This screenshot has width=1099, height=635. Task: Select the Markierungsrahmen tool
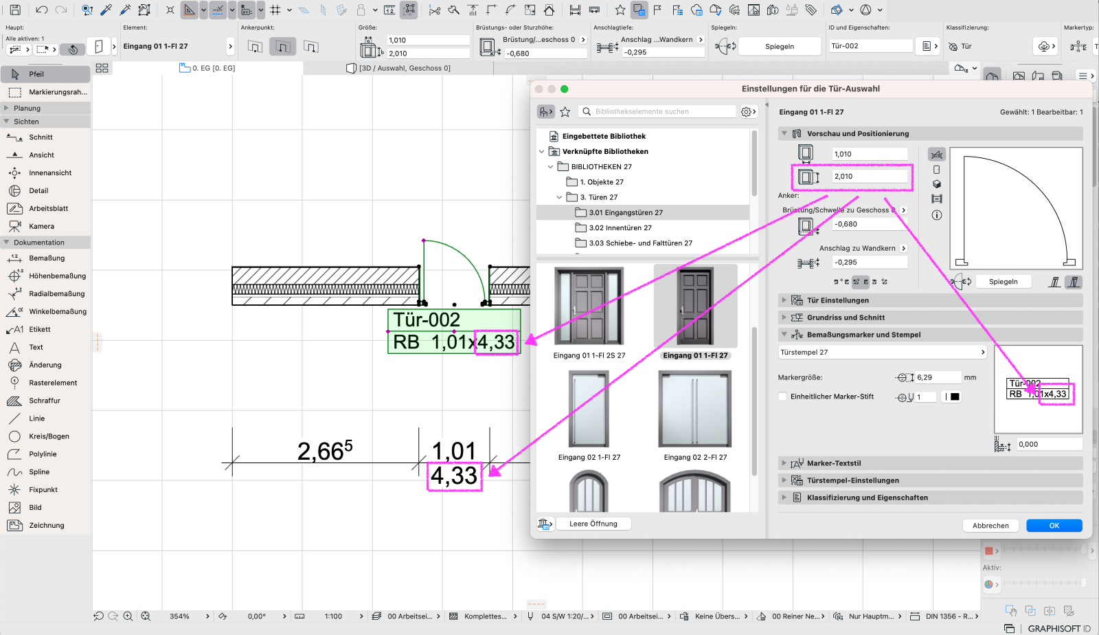(45, 92)
